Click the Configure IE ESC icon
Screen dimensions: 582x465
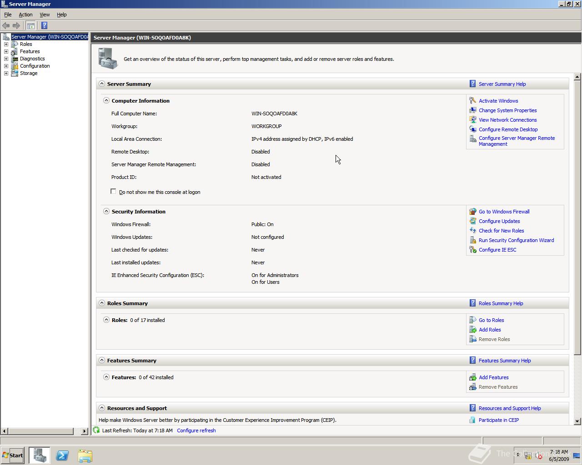(473, 250)
